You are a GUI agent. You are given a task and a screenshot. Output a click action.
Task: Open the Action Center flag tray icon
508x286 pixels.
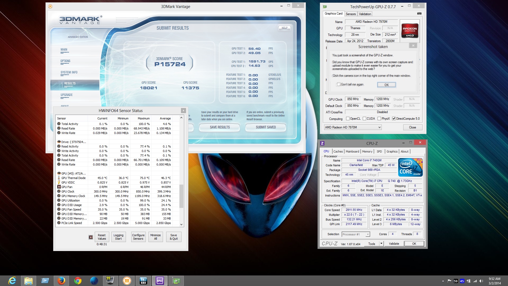coord(449,281)
